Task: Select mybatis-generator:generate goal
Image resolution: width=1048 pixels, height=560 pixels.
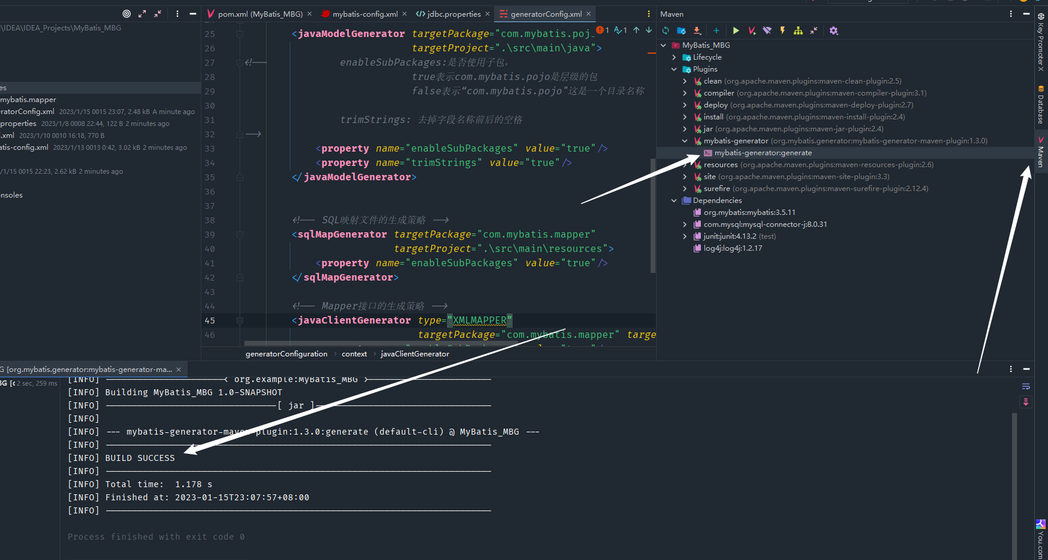Action: tap(762, 153)
